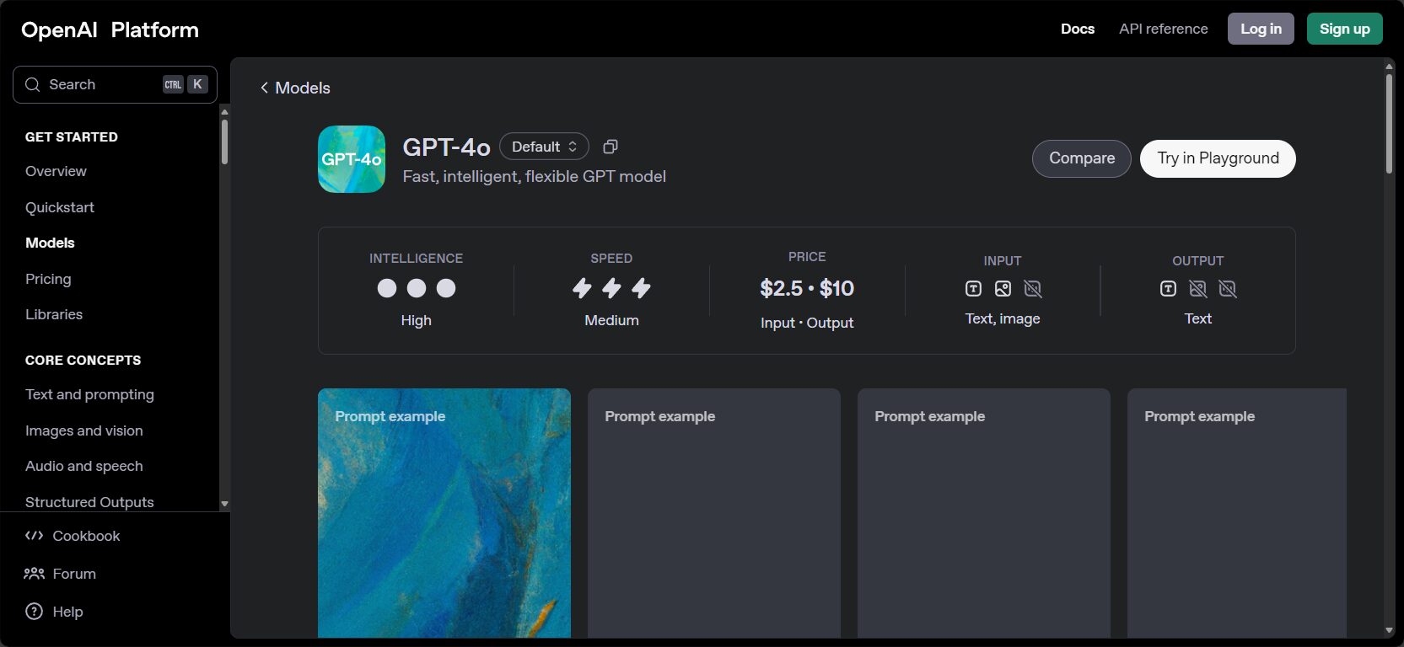Open Structured Outputs guide

(89, 502)
